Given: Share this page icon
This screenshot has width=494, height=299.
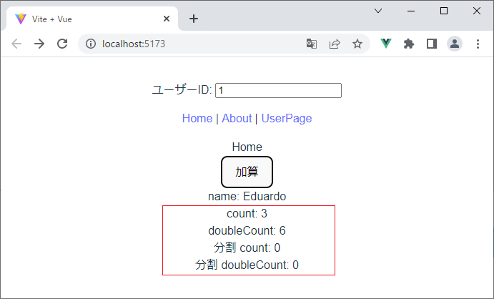Looking at the screenshot, I should [335, 44].
